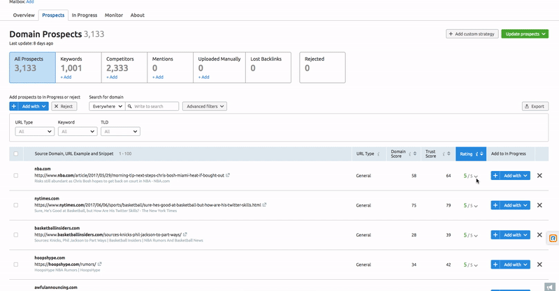The height and width of the screenshot is (291, 559).
Task: Open URL Type filter dropdown
Action: click(34, 131)
